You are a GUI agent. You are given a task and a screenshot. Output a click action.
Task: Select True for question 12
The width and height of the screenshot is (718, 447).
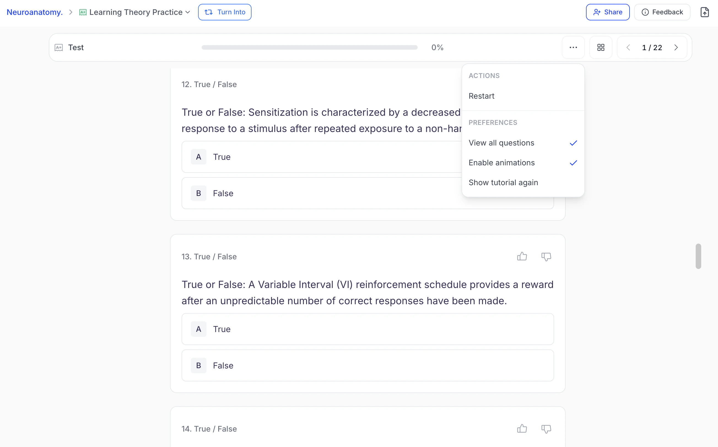coord(322,157)
